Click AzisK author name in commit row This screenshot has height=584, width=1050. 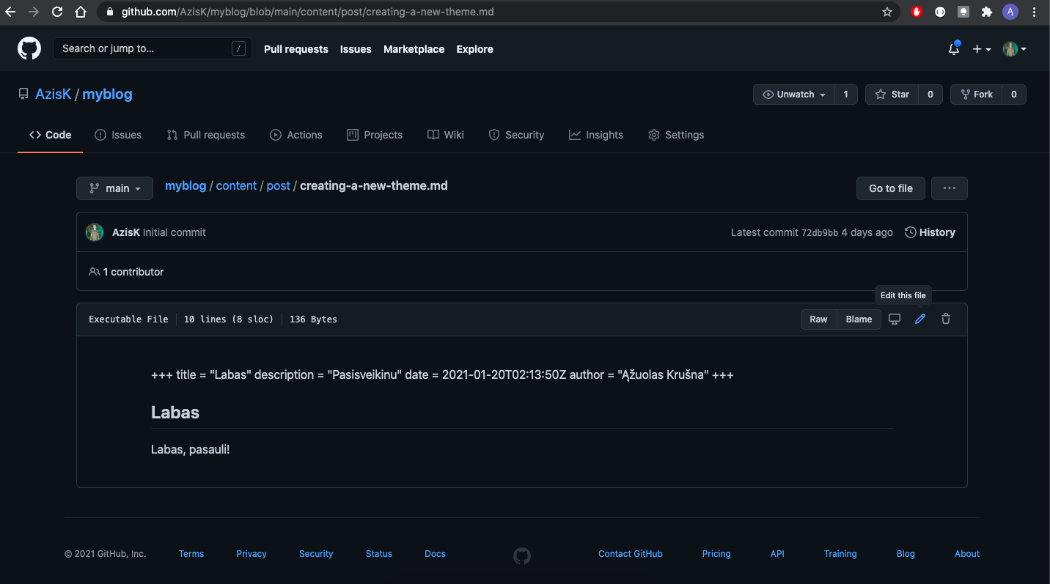point(126,232)
